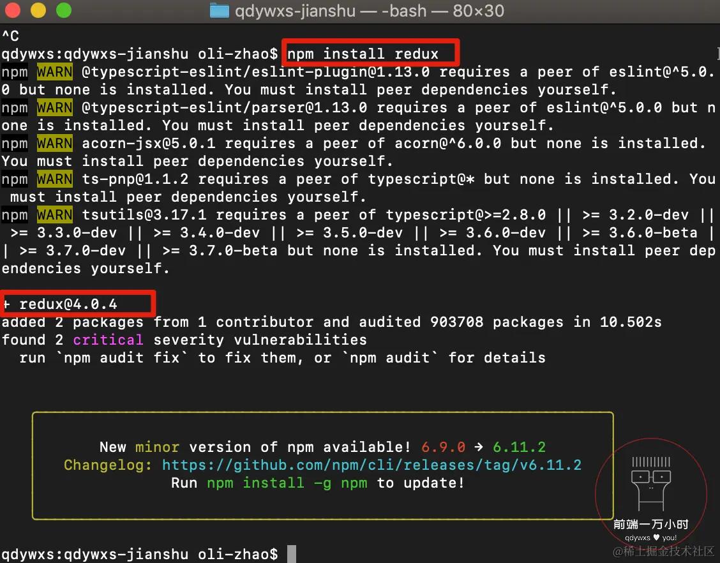
Task: Click the new npm version number 6.11.2
Action: click(x=520, y=447)
